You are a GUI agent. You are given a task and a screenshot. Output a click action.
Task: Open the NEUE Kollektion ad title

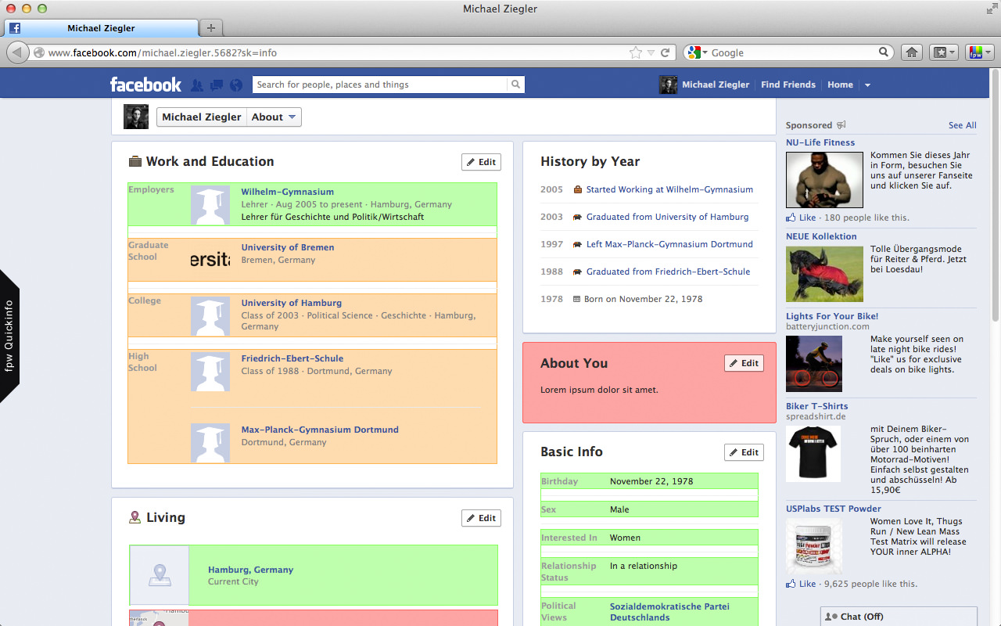tap(821, 236)
